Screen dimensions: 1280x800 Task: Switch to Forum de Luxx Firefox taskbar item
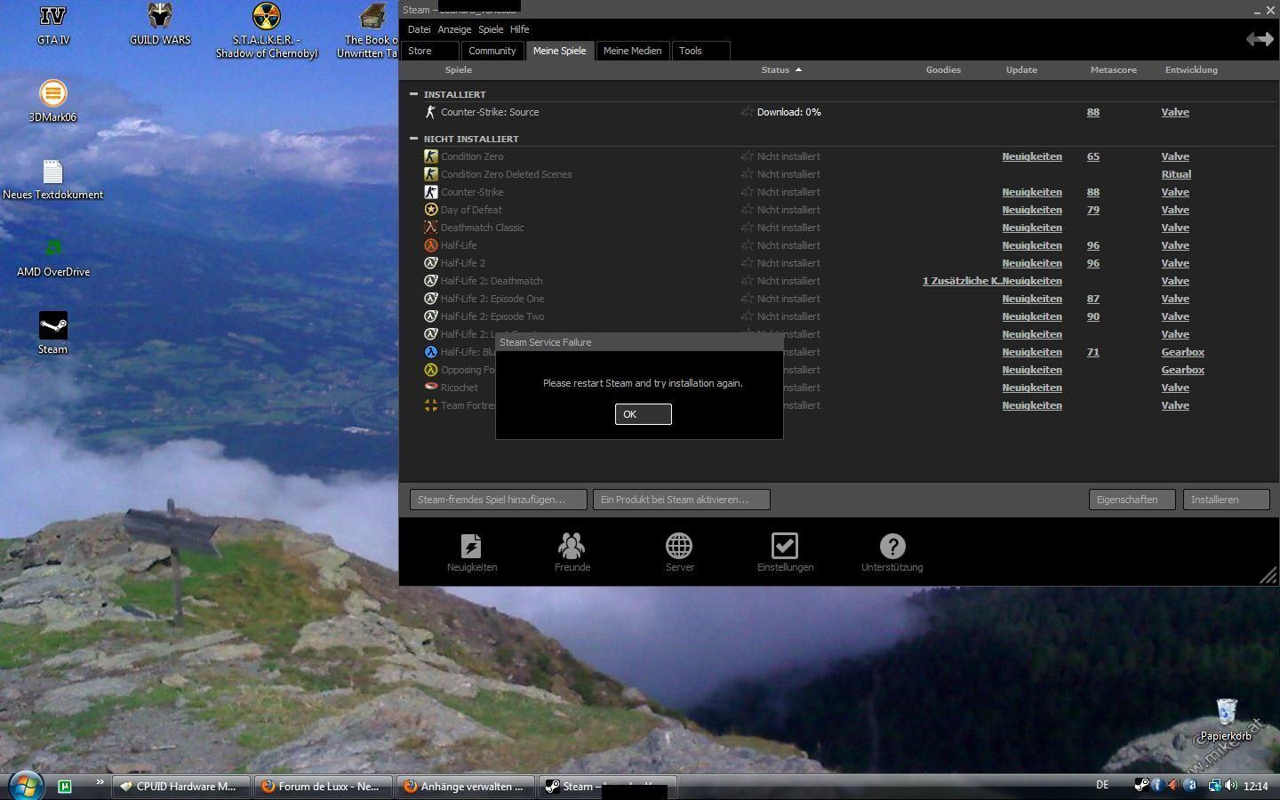[x=324, y=787]
